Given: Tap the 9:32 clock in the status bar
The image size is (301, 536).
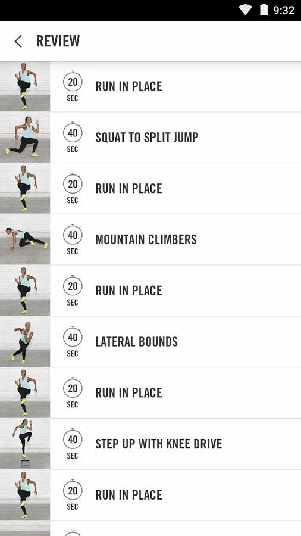Looking at the screenshot, I should coord(284,10).
